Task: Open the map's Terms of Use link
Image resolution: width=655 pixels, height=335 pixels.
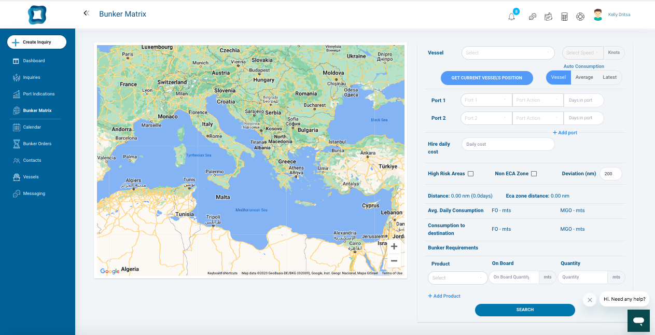Action: pyautogui.click(x=392, y=273)
